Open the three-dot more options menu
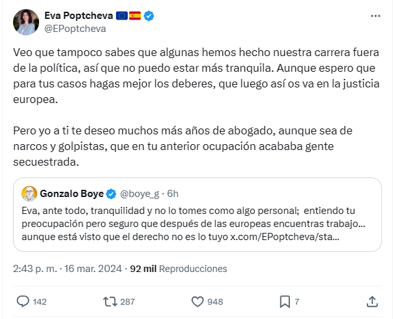 pyautogui.click(x=375, y=16)
